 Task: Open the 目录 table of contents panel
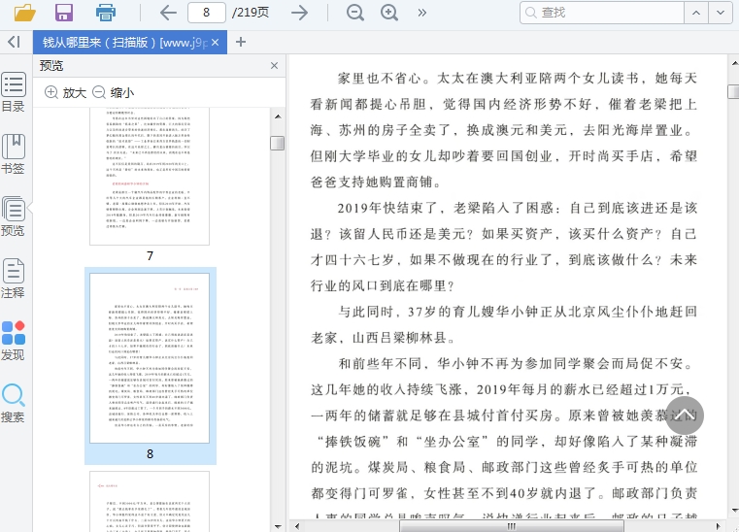pos(14,92)
